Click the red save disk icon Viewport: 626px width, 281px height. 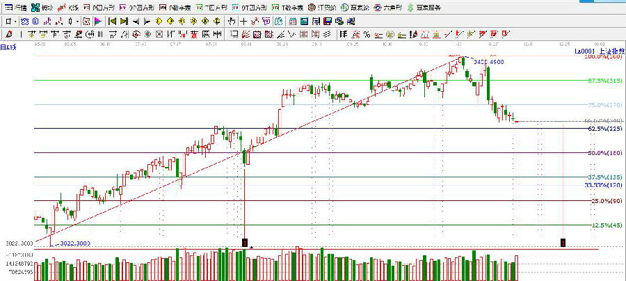[x=327, y=21]
